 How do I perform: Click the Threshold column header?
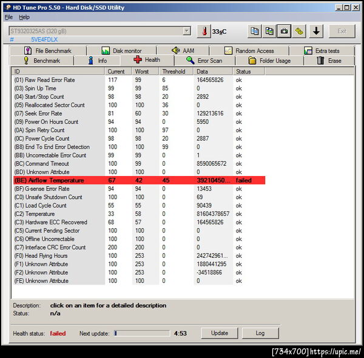point(176,72)
